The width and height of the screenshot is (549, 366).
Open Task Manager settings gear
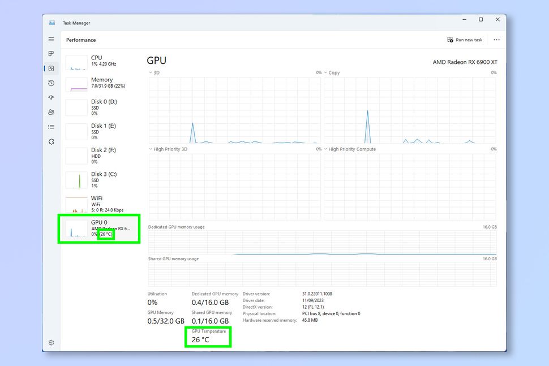51,342
